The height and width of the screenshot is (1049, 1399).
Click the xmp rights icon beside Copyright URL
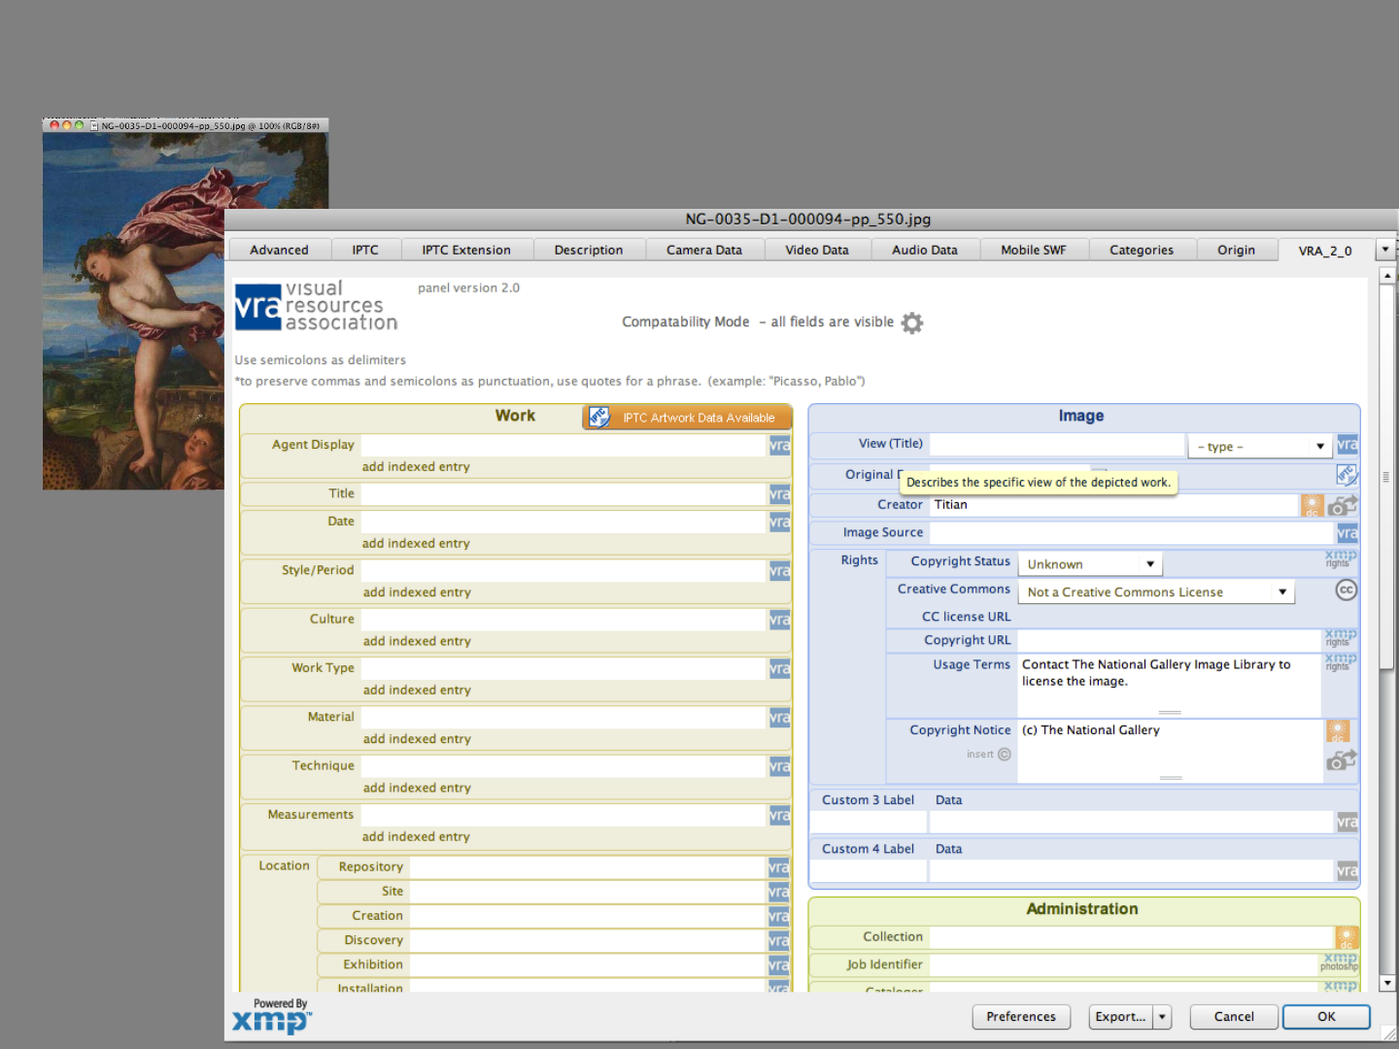pyautogui.click(x=1341, y=637)
